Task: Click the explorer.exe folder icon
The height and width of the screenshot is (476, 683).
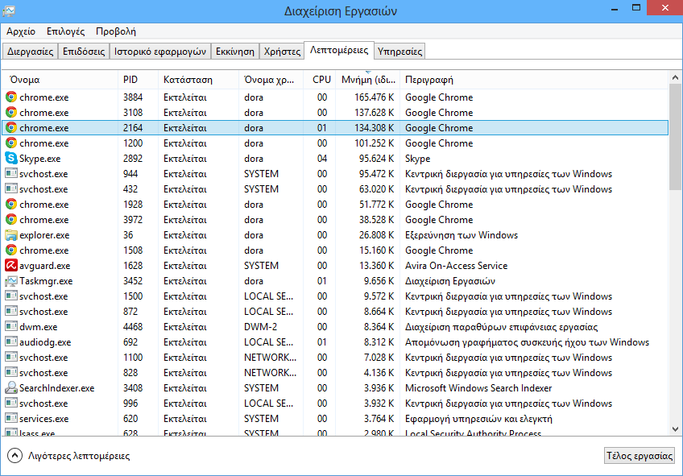Action: tap(11, 235)
